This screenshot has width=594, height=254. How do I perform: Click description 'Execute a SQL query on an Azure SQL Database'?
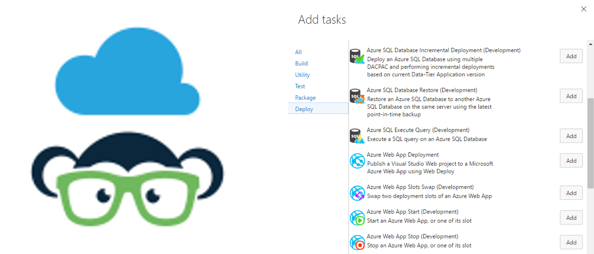(427, 139)
